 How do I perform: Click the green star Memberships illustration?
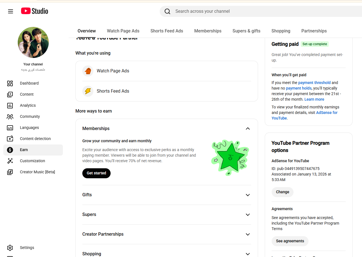click(x=230, y=157)
